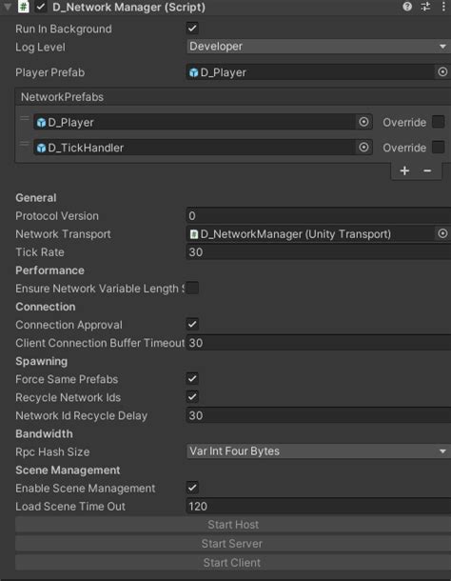Click prefab cube icon of D_Player list entry
451x581 pixels.
click(41, 122)
